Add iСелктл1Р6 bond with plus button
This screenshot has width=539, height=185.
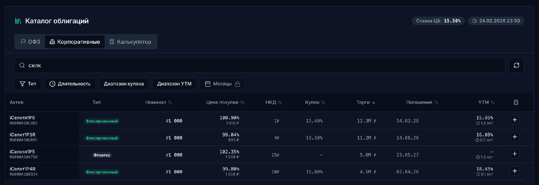515,120
